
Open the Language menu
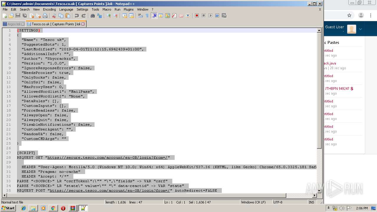point(66,9)
